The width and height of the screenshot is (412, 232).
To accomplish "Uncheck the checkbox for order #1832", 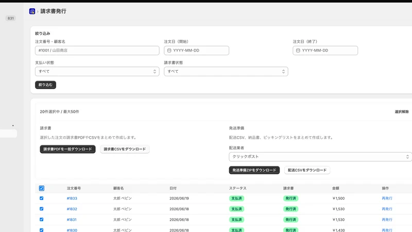I will coord(42,209).
